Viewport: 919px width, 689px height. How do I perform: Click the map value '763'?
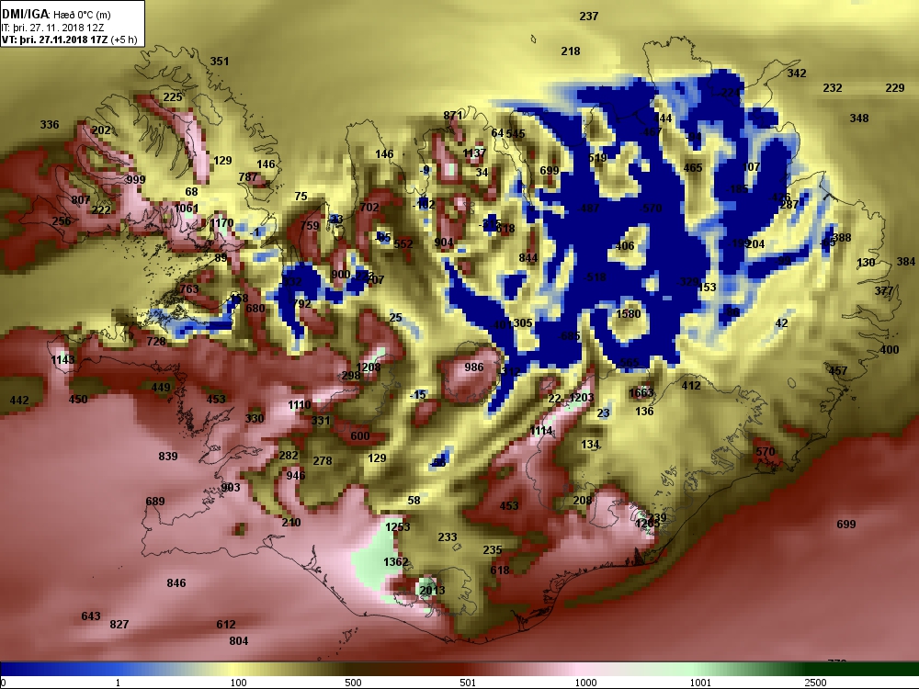[188, 289]
